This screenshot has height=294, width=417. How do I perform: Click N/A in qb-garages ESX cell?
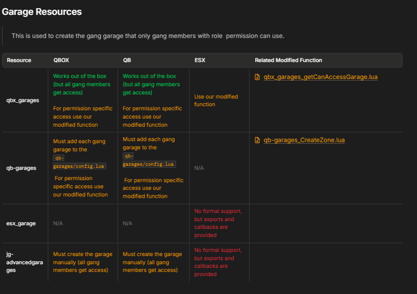(199, 168)
